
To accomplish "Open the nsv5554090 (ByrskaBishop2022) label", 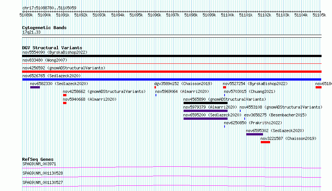I will pos(55,52).
